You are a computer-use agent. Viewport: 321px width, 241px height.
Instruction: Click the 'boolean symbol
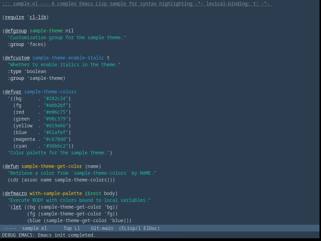35,71
